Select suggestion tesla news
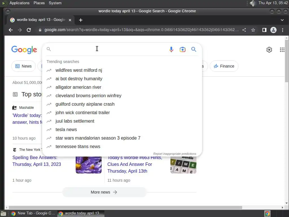289x217 pixels. click(122, 130)
